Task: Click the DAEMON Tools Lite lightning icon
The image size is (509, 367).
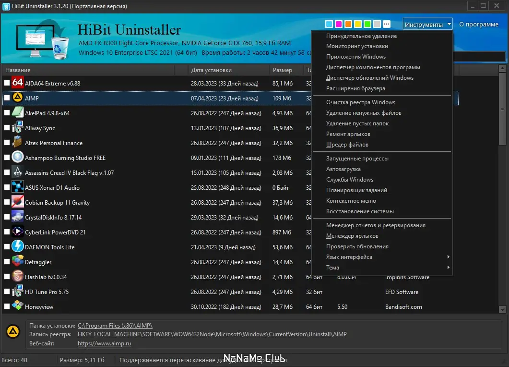Action: tap(18, 246)
